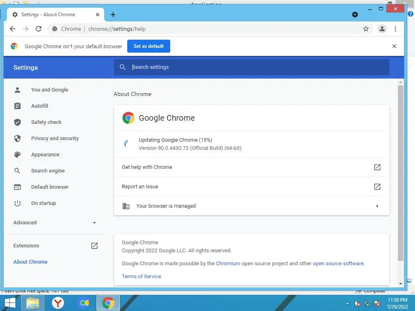This screenshot has width=415, height=311.
Task: Bookmark this page with the star icon
Action: tap(366, 29)
